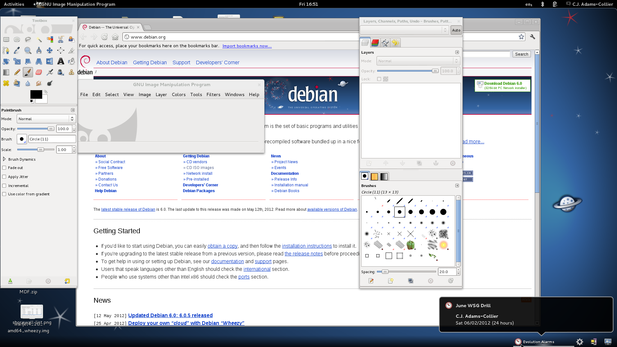
Task: Switch to the Channels tab
Action: pos(375,43)
